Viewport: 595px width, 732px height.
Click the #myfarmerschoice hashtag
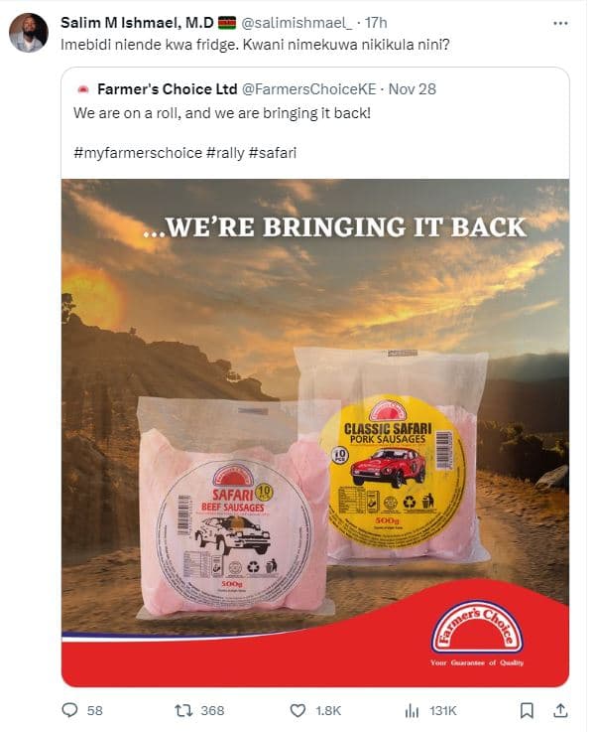point(138,153)
